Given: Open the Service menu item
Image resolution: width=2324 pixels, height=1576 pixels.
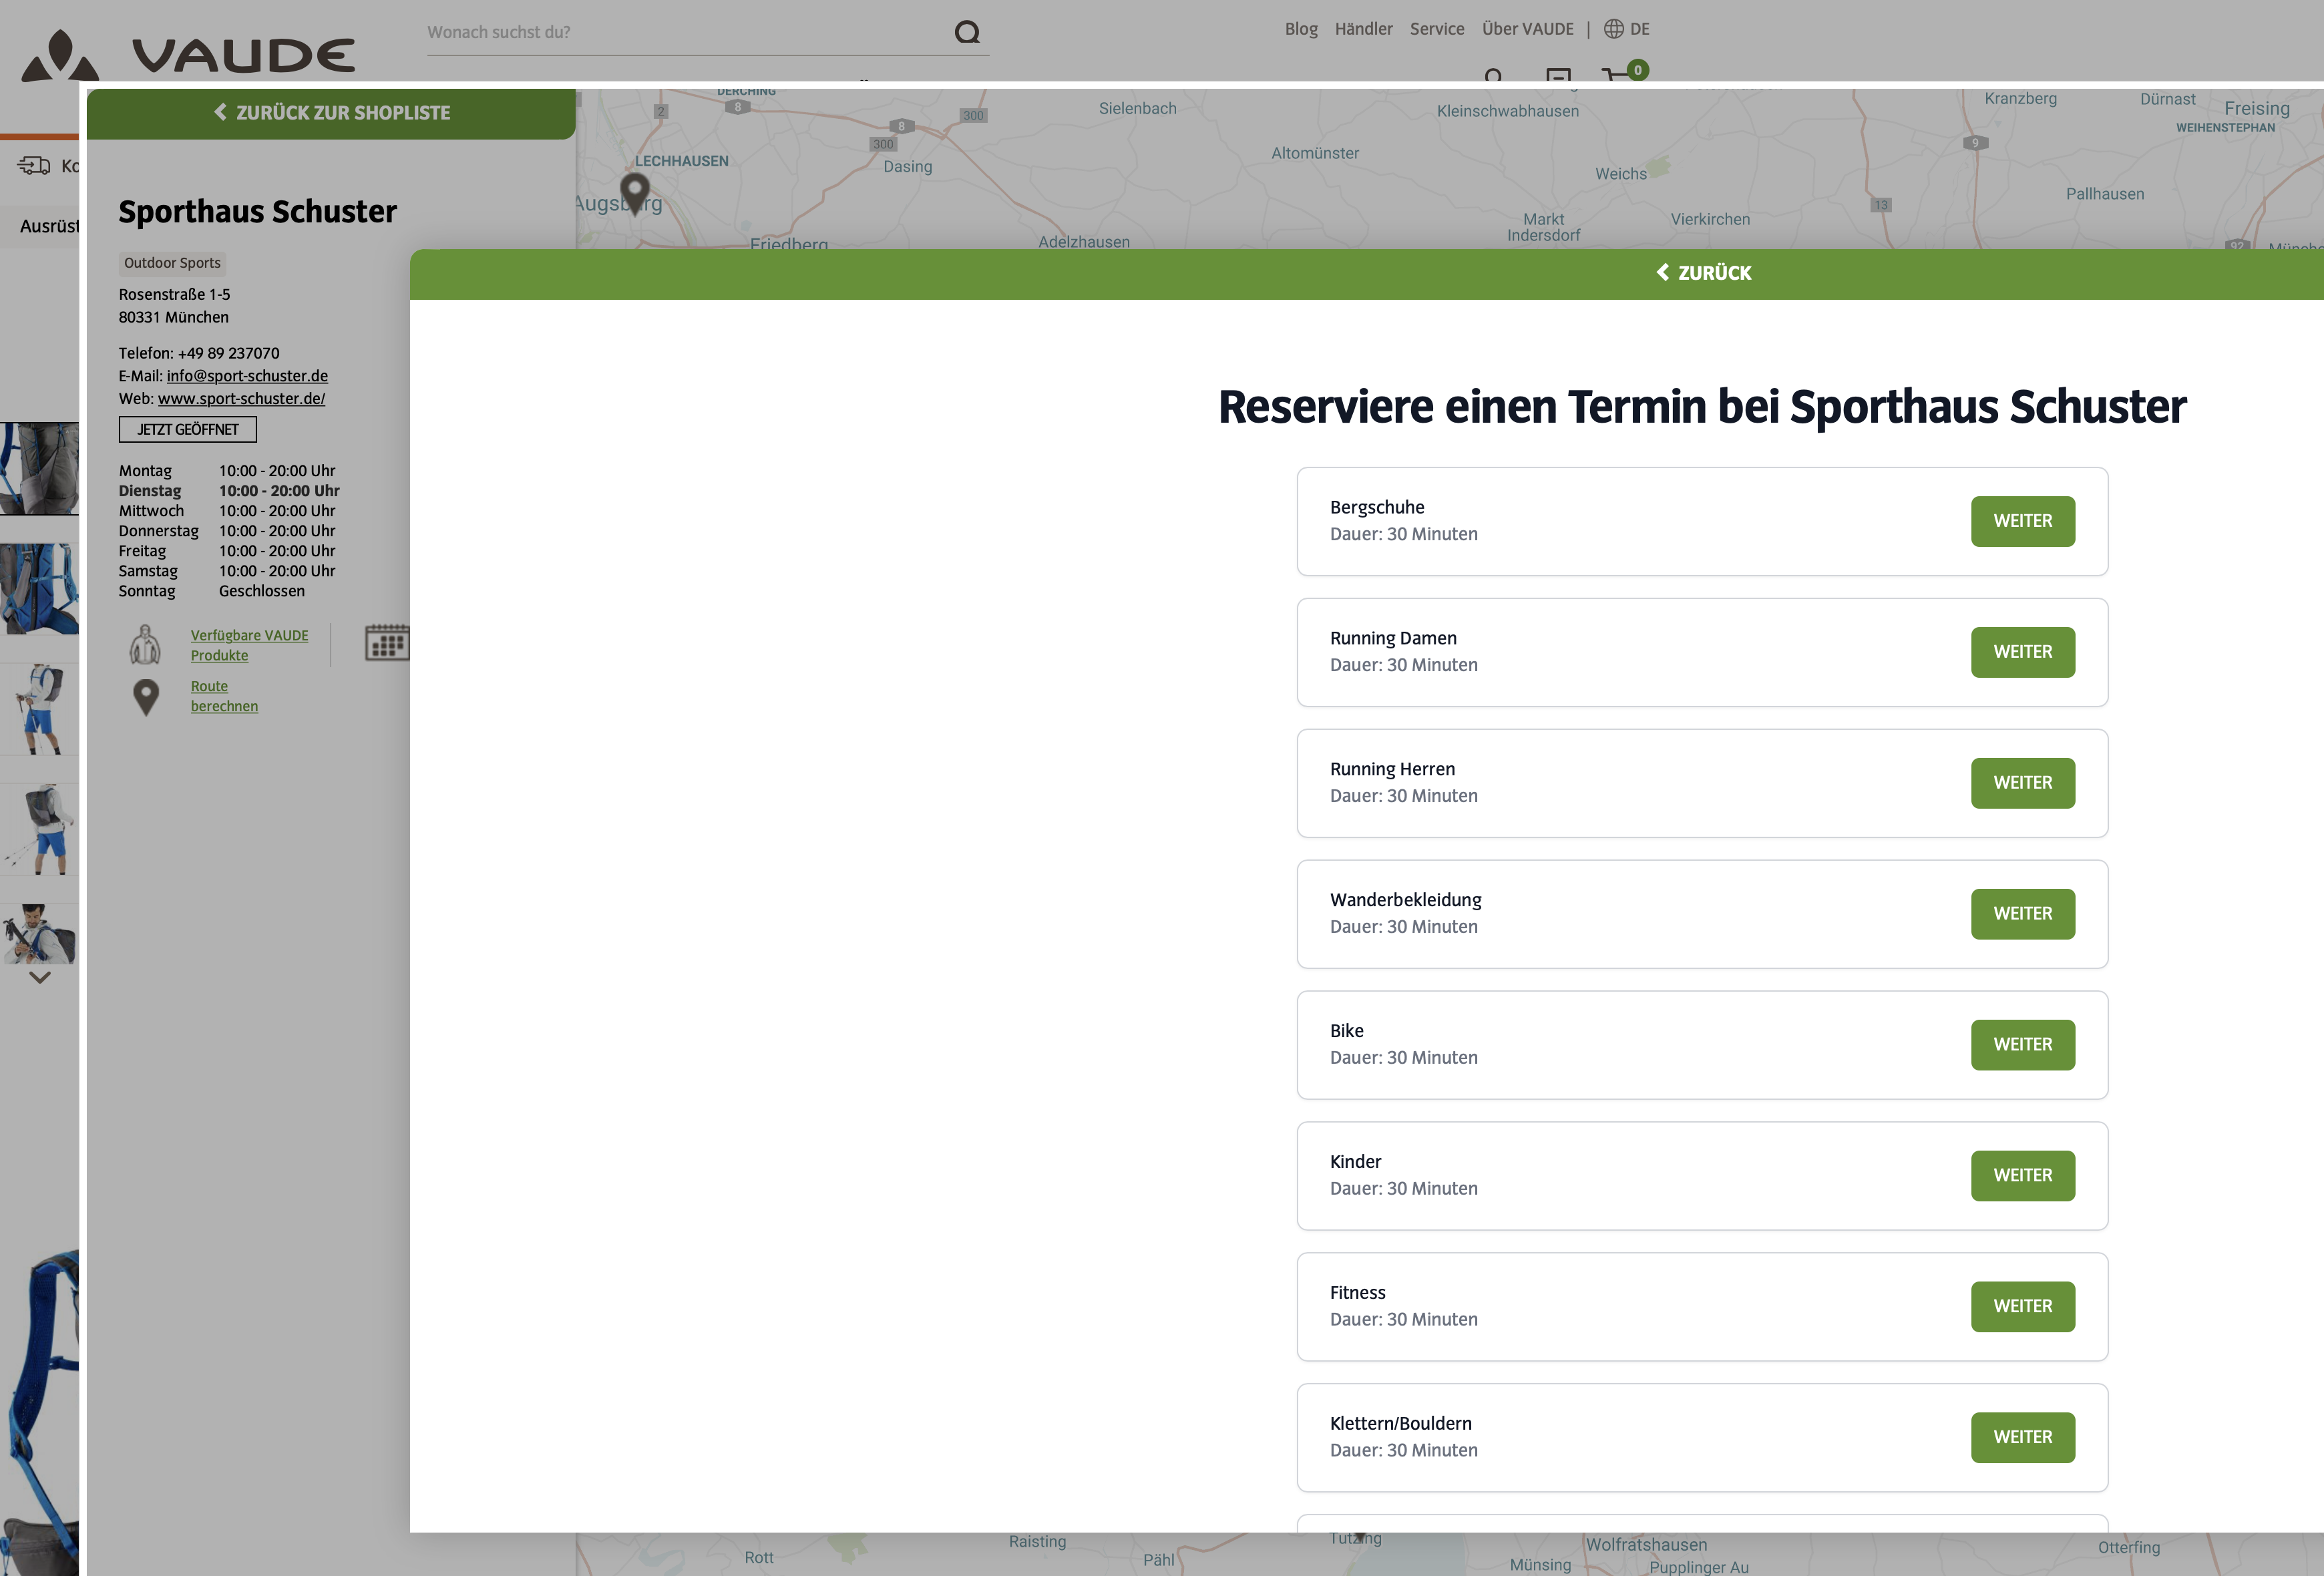Looking at the screenshot, I should point(1437,29).
